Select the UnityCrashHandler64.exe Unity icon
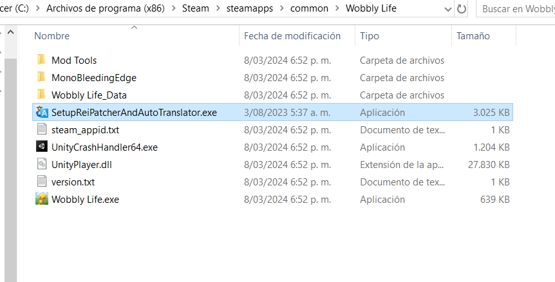The height and width of the screenshot is (282, 555). tap(42, 147)
